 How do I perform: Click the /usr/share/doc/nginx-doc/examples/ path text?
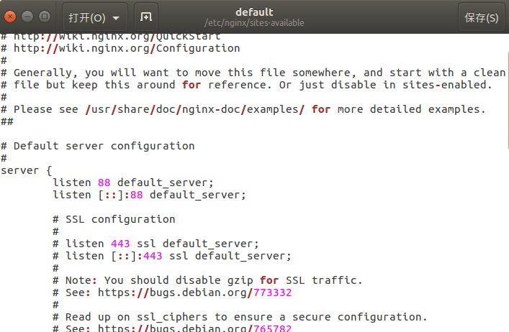point(194,109)
